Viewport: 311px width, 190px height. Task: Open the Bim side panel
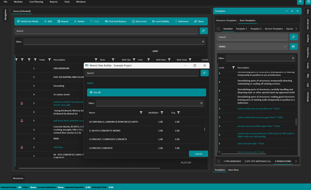[308, 85]
